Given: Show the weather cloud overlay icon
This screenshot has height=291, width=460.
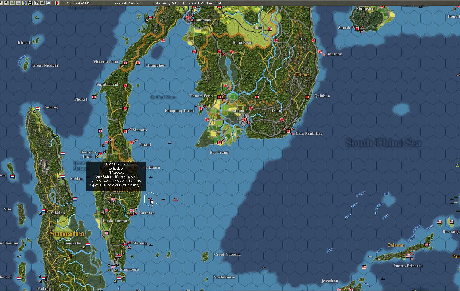Looking at the screenshot, I should coord(48,3).
